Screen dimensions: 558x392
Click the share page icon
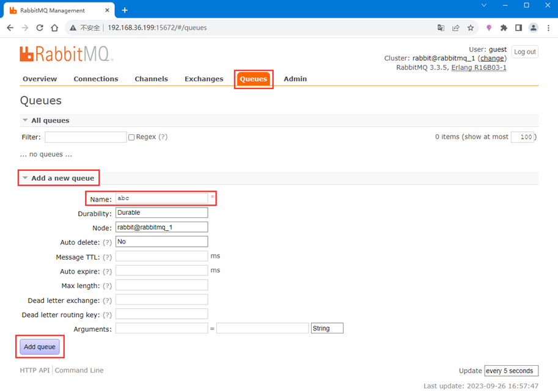455,27
